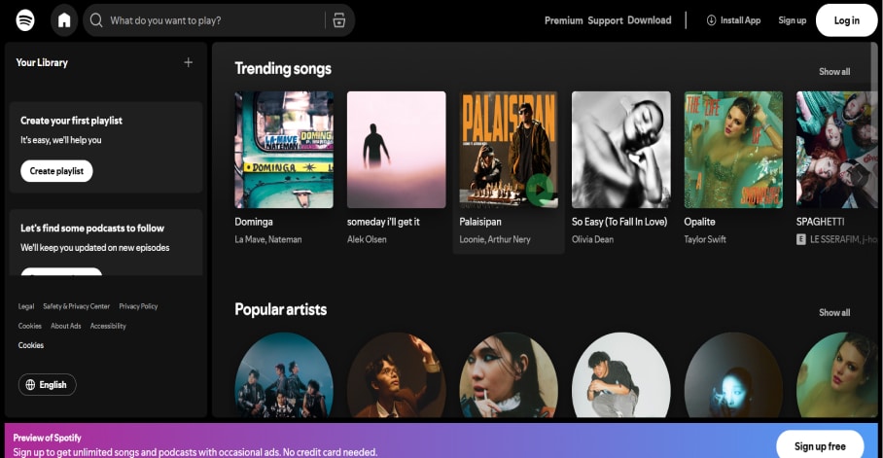Image resolution: width=883 pixels, height=458 pixels.
Task: Go to Home via house icon
Action: 64,19
